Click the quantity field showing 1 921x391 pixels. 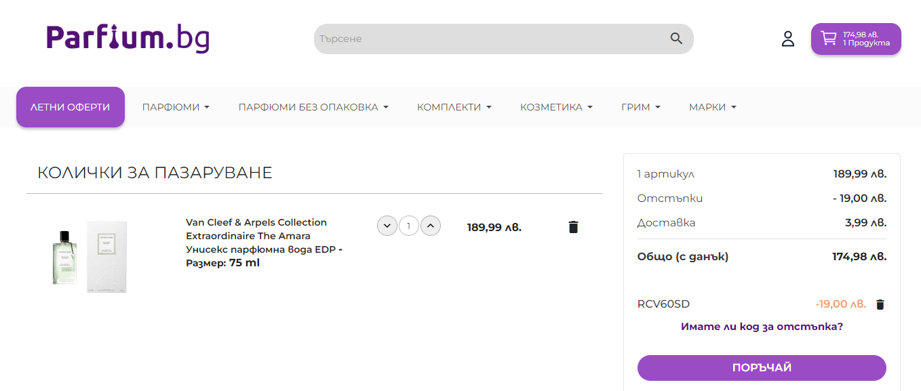point(409,226)
